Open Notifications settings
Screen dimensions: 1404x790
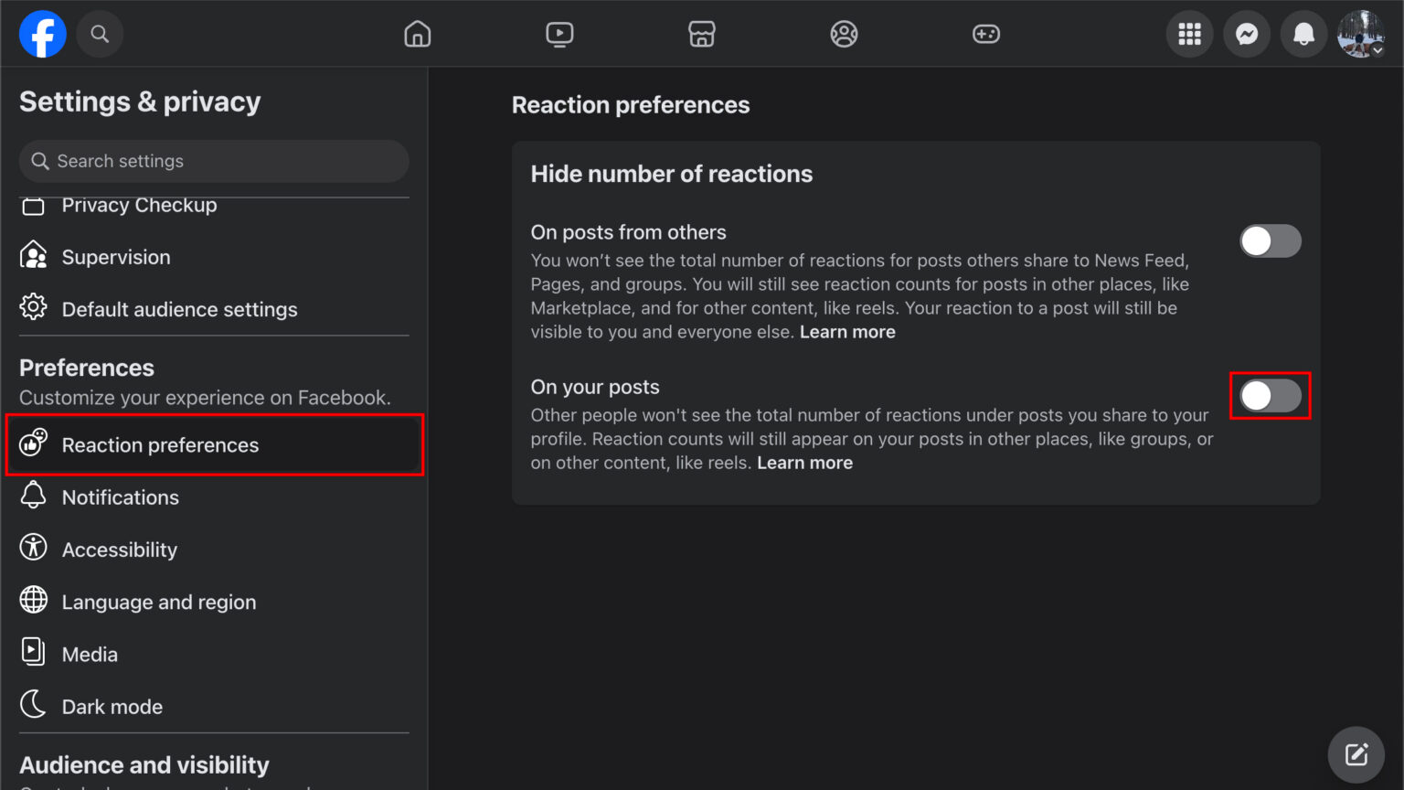121,496
